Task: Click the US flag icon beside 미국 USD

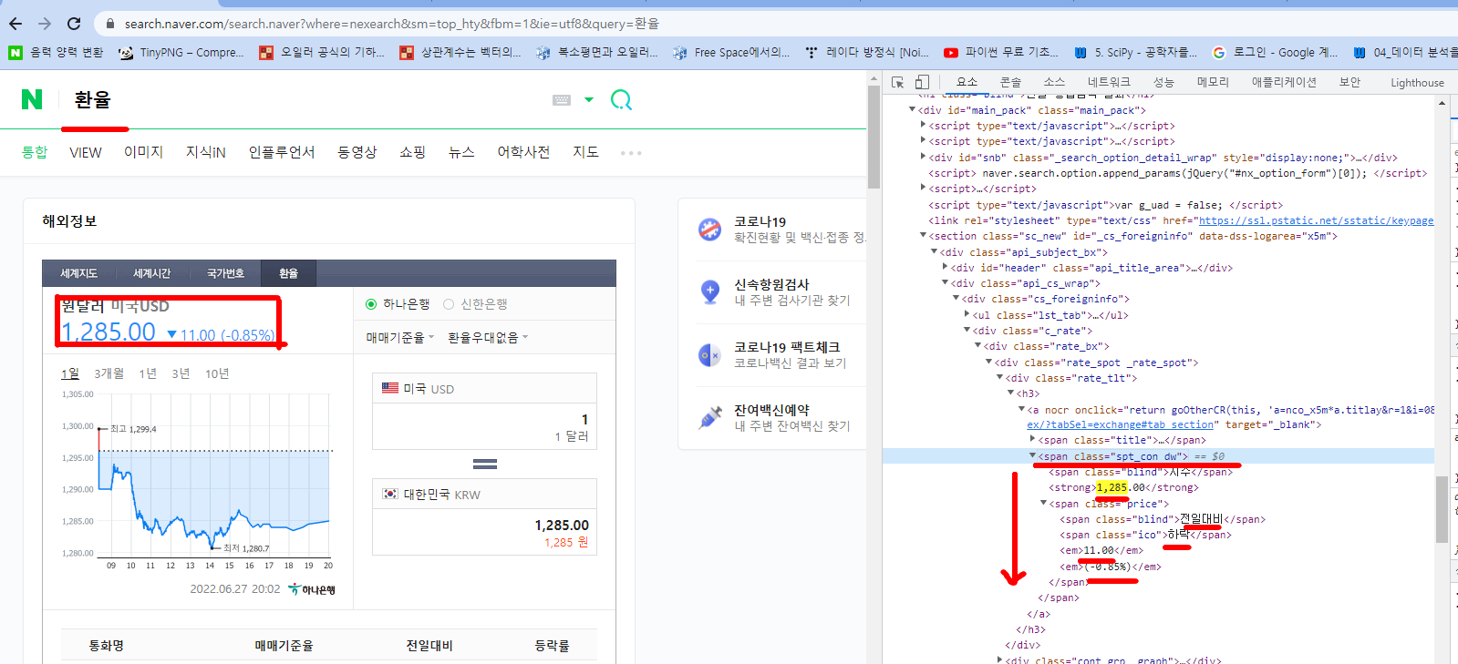Action: [390, 388]
